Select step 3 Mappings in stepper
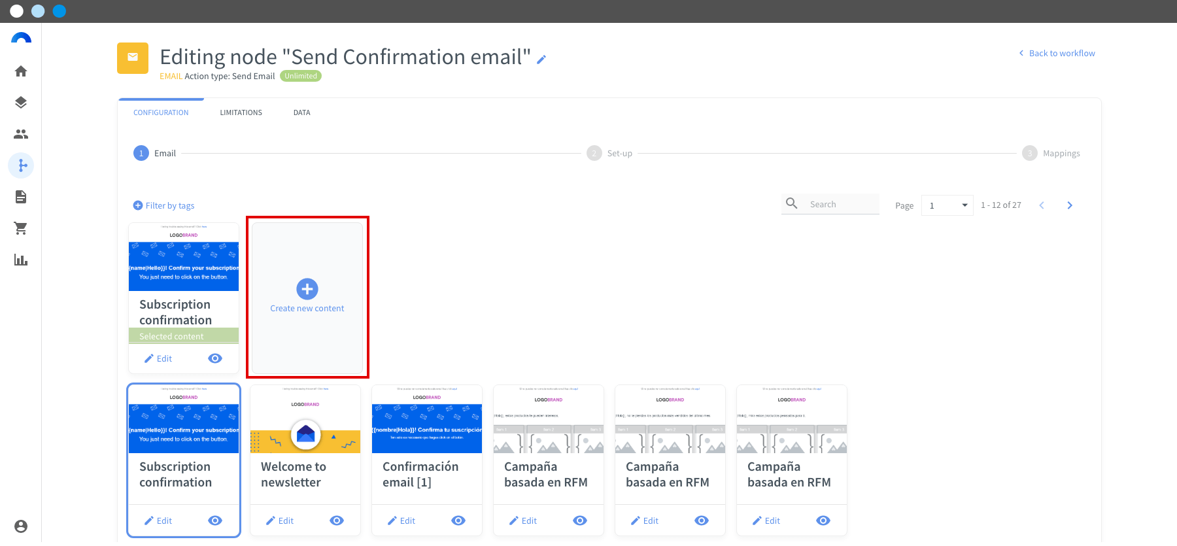 click(1051, 153)
